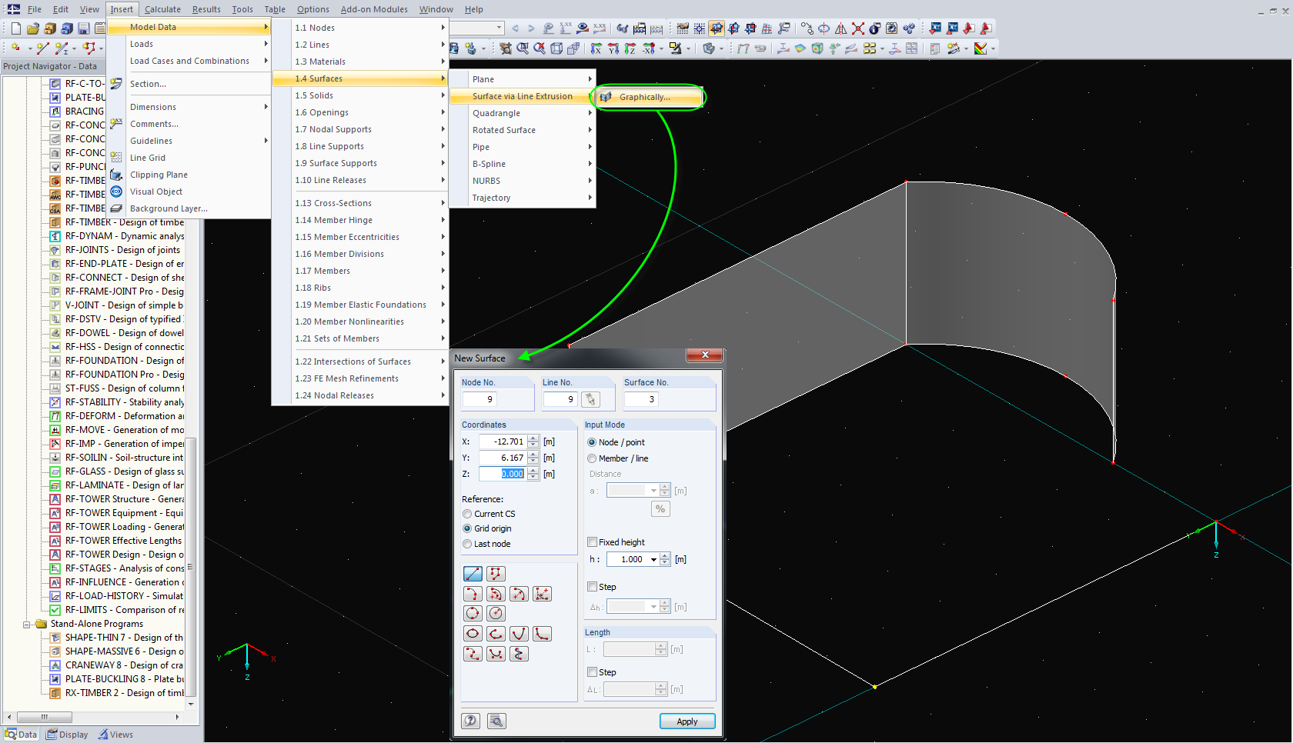Viewport: 1293px width, 743px height.
Task: Open dialog help via the question mark icon
Action: (x=470, y=721)
